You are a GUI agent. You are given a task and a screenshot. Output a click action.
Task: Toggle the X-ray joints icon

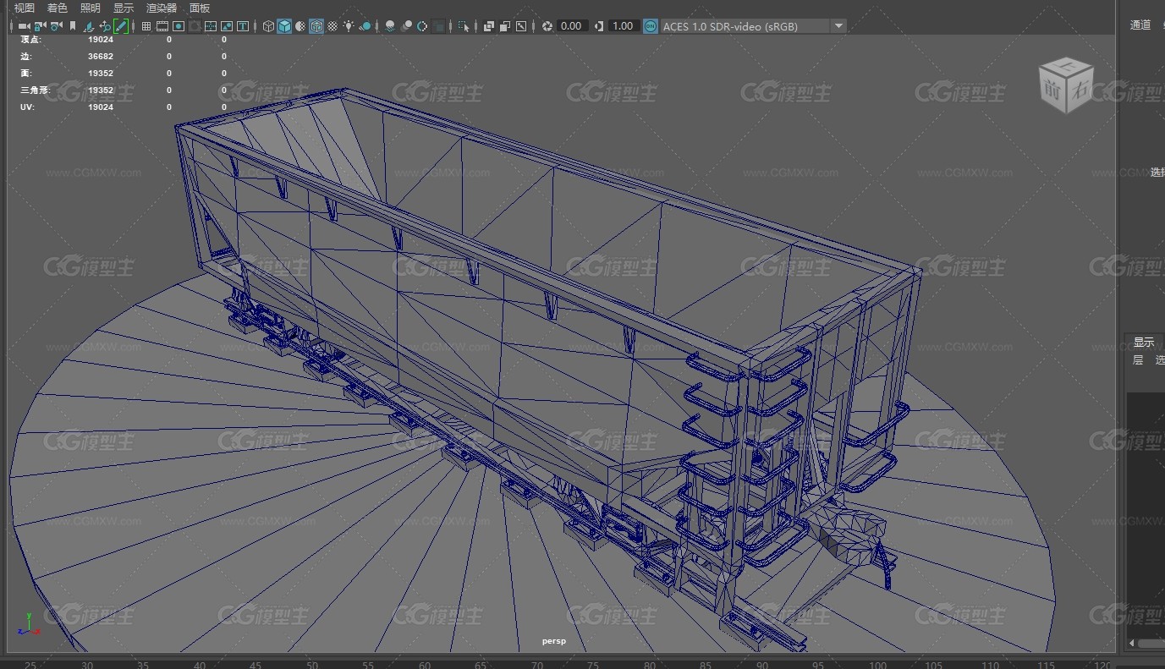click(521, 26)
